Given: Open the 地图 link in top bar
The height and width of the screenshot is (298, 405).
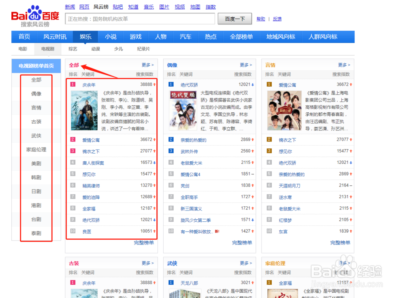Looking at the screenshot, I should [195, 7].
